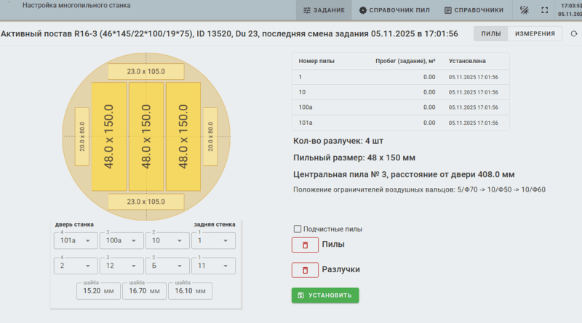Edit the 16.10 мм шайба field

click(190, 291)
